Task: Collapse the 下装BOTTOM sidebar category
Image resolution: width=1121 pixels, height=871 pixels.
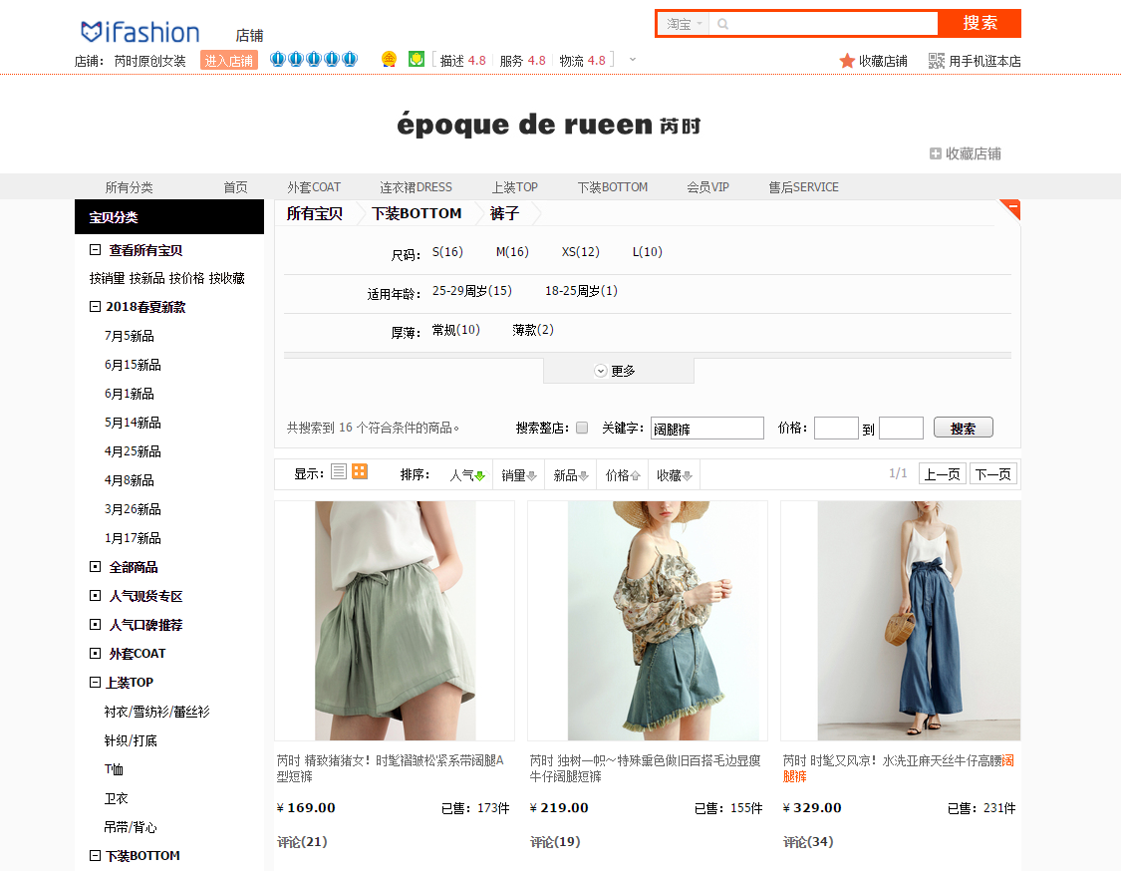Action: coord(95,855)
